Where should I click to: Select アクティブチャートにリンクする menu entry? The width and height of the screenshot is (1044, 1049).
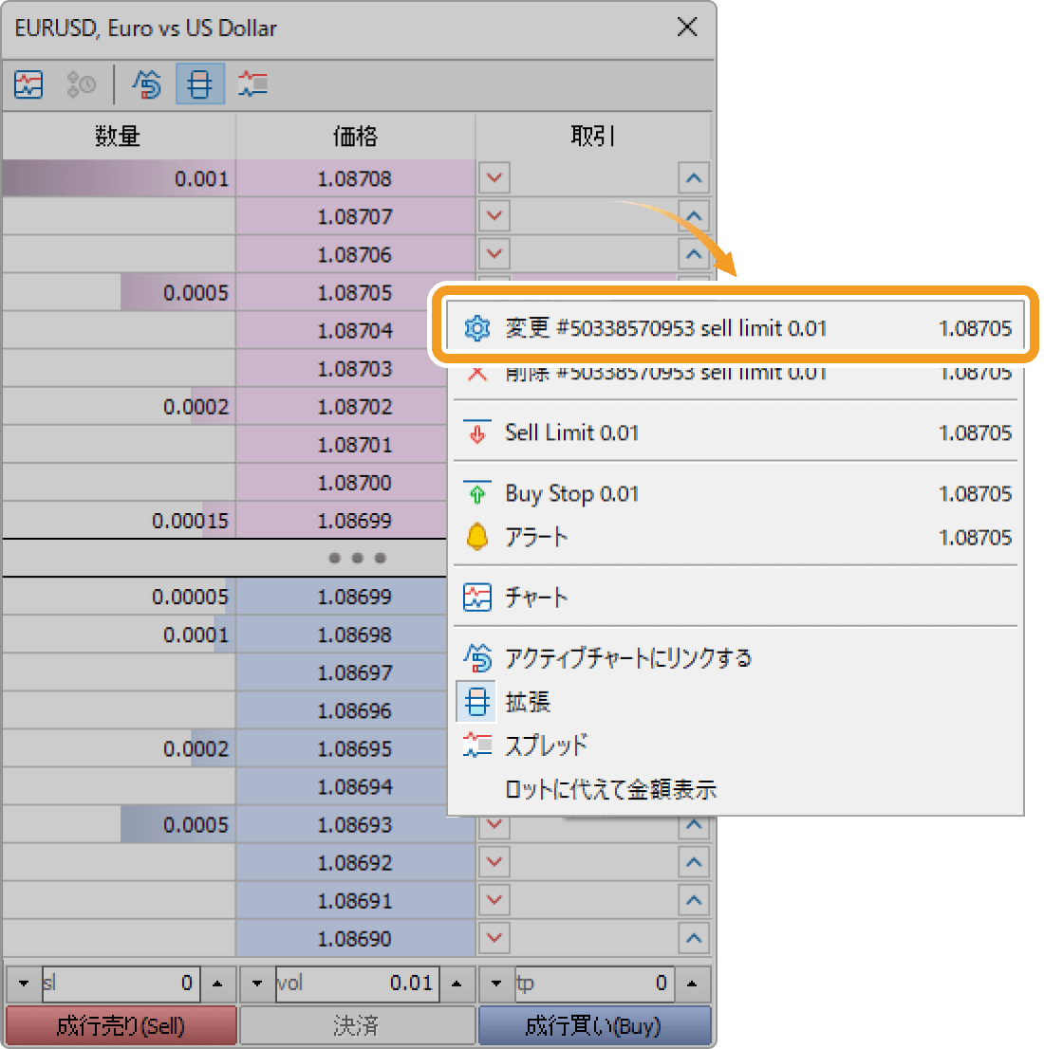point(736,658)
